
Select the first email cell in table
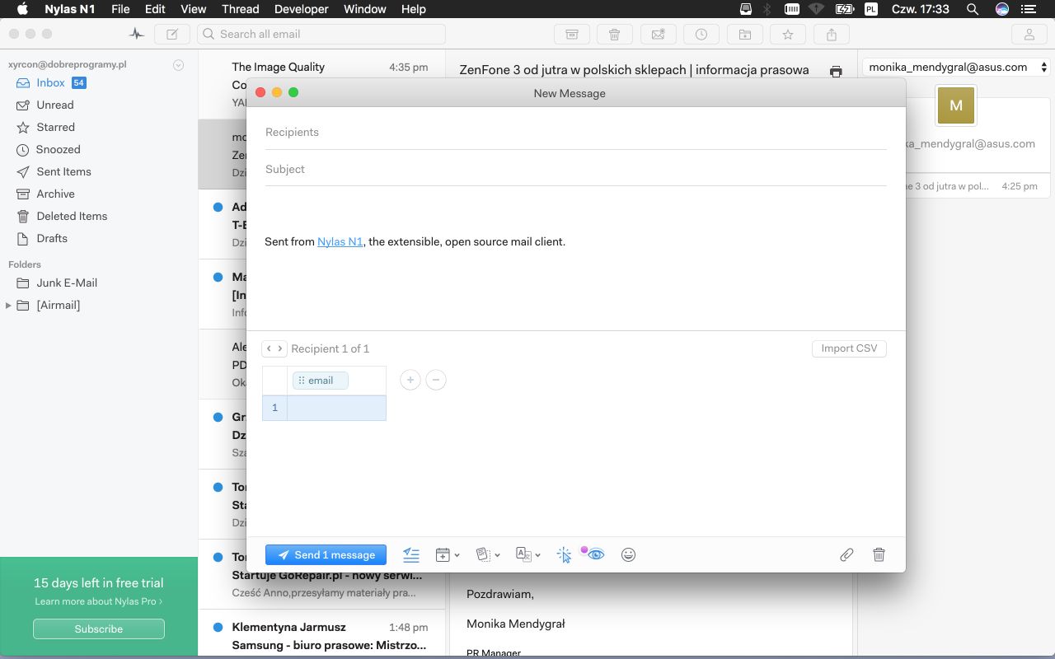[336, 408]
